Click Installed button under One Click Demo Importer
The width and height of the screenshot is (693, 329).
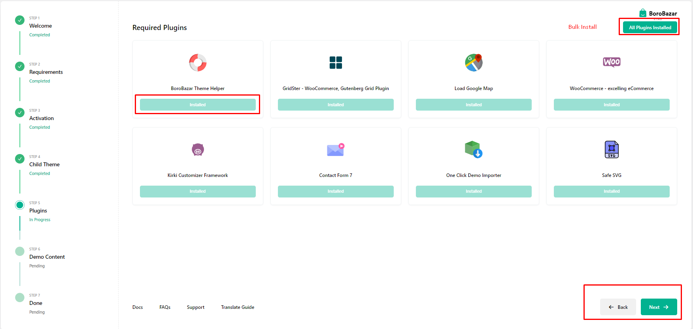(x=474, y=191)
